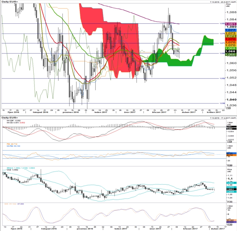Toggle the Auto scale button in SMI panel
237x231 pixels.
pos(230,225)
